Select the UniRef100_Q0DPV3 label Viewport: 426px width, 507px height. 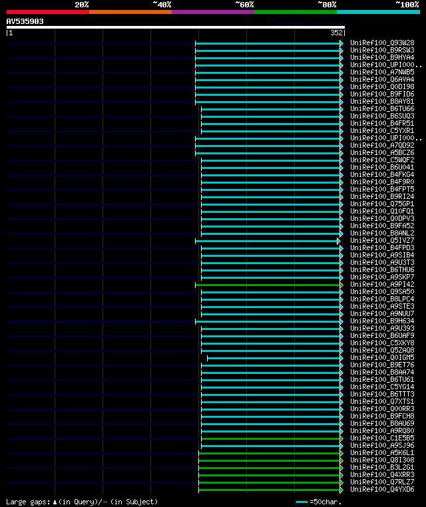pos(382,219)
